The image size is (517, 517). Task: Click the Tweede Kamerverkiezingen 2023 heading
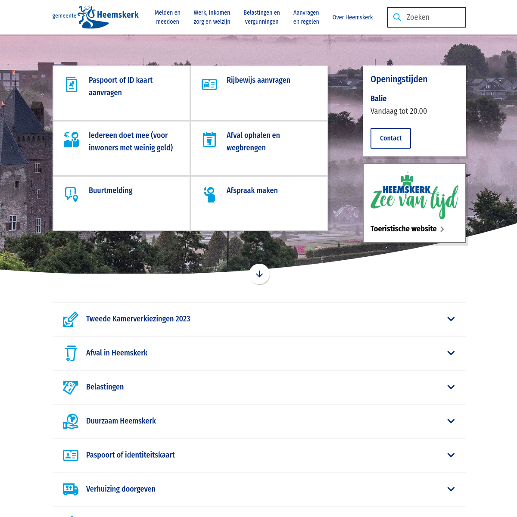138,319
